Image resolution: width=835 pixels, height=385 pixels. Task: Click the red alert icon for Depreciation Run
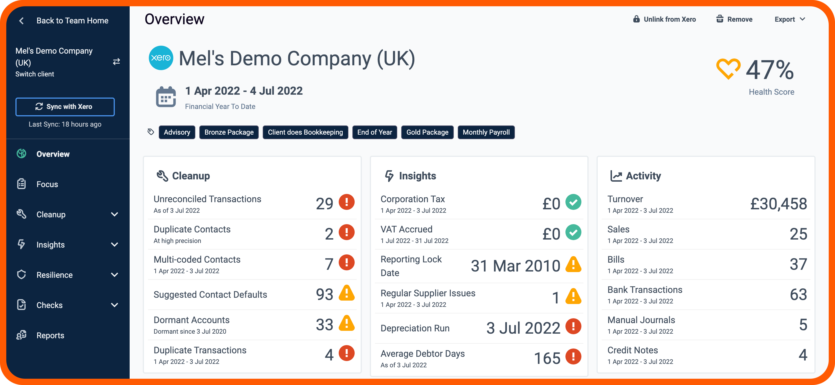click(573, 326)
